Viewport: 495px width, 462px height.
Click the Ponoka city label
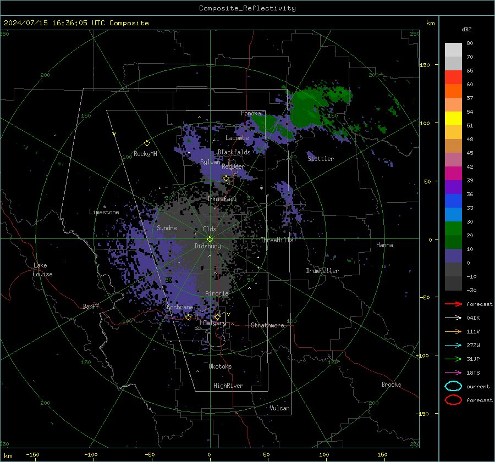[251, 113]
